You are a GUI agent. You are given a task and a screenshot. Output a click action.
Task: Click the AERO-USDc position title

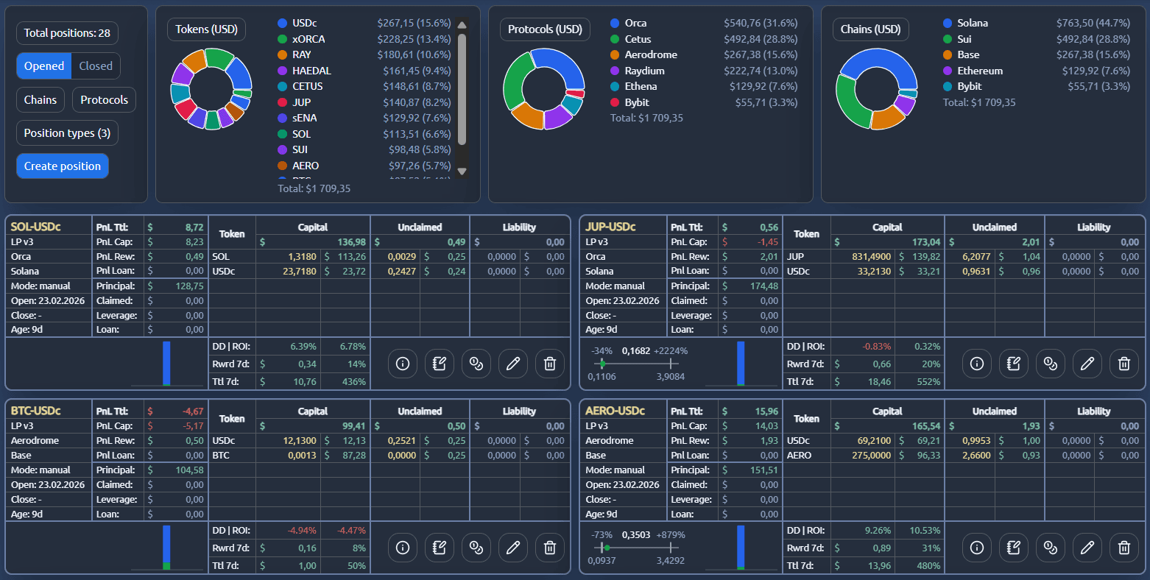tap(615, 411)
